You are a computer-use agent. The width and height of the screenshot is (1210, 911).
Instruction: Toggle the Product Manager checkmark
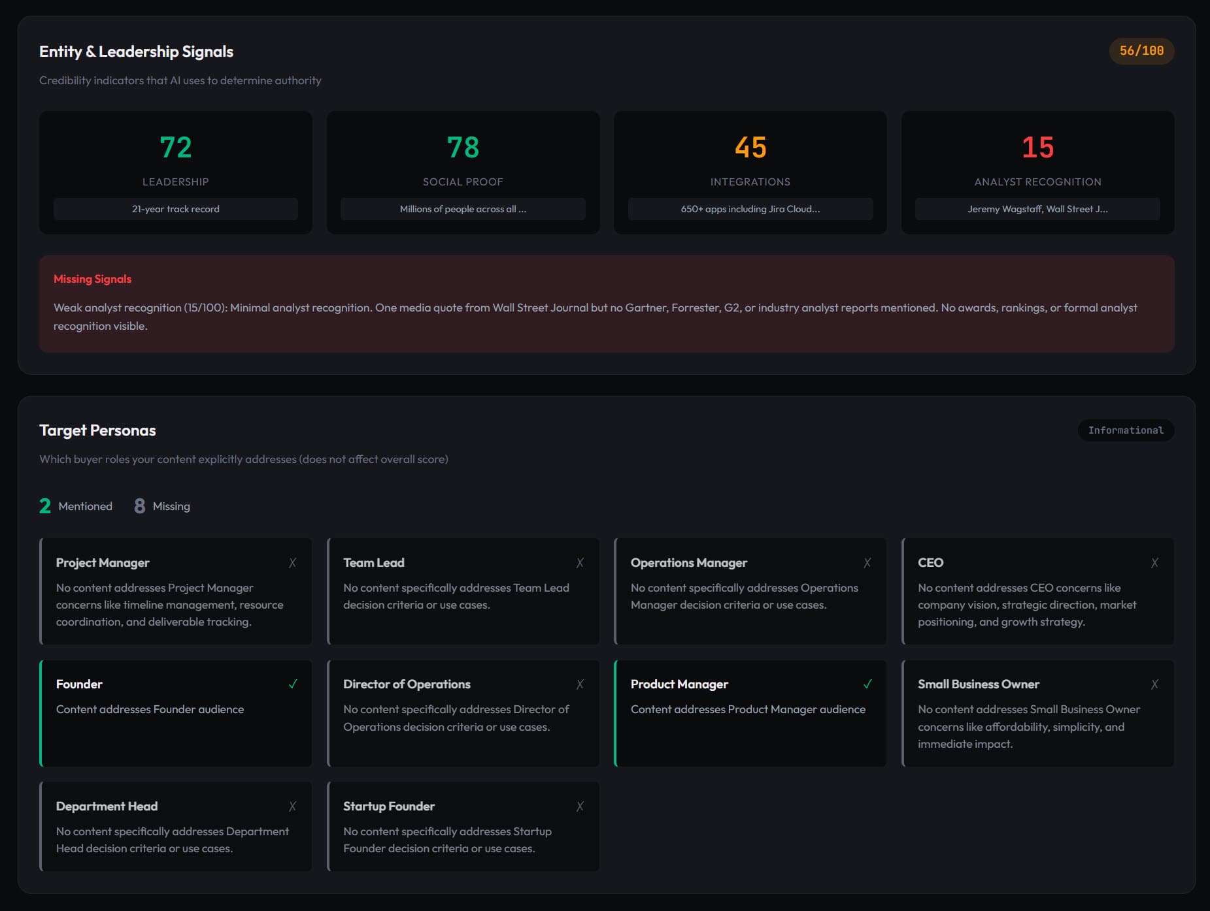tap(868, 684)
